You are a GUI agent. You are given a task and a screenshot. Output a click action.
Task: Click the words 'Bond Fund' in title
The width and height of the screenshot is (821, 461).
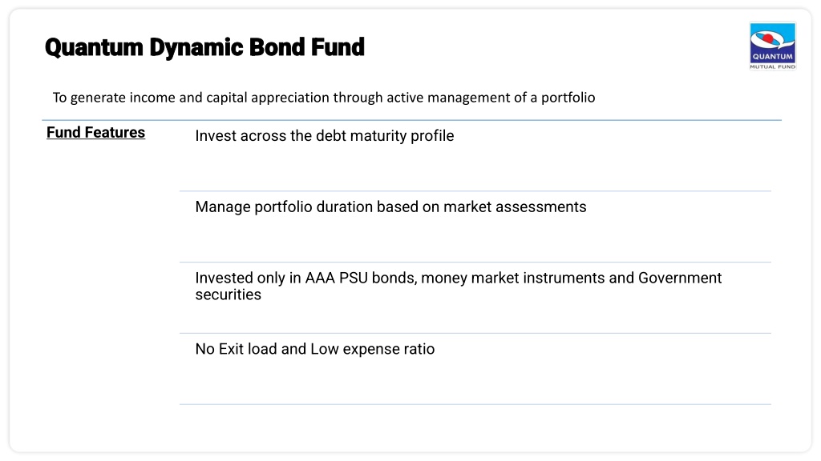[x=306, y=47]
